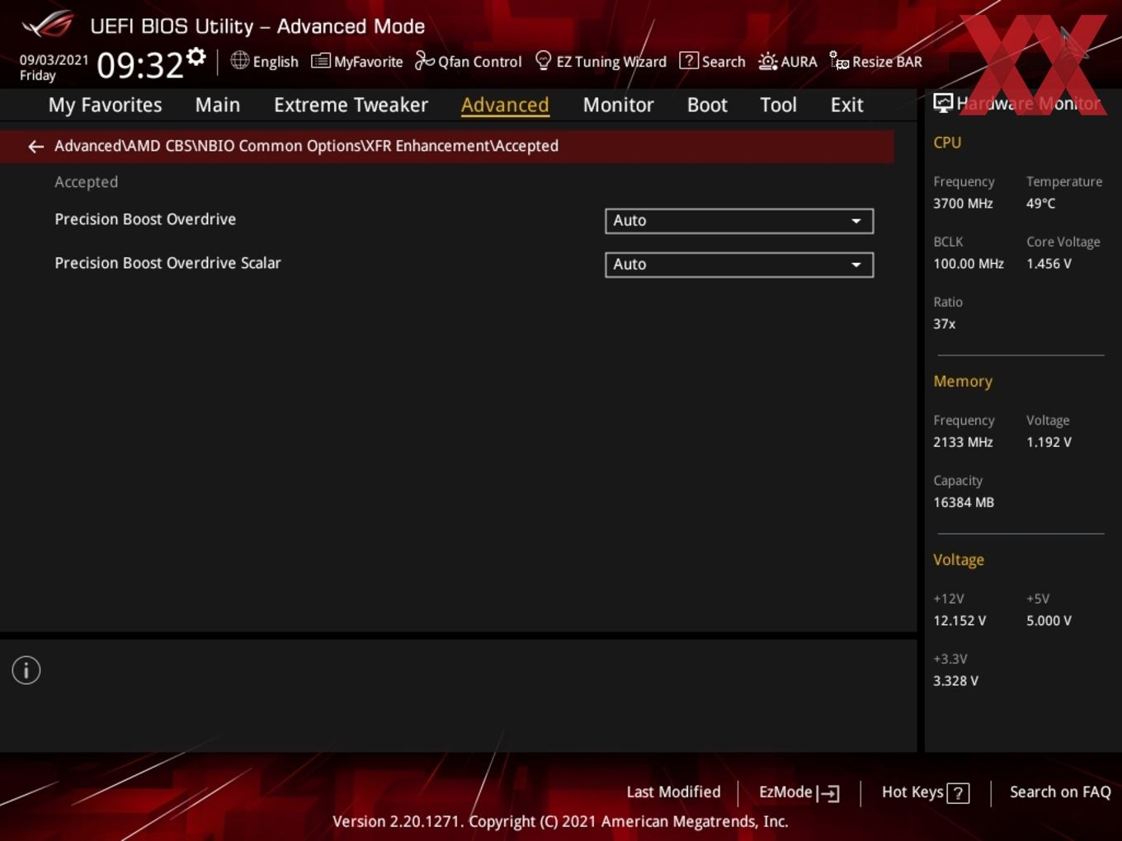Click the 1.192 V memory voltage value
The width and height of the screenshot is (1122, 841).
tap(1049, 442)
